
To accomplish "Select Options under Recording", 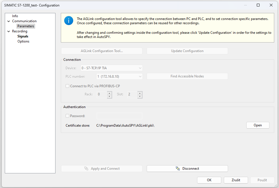I will point(23,41).
